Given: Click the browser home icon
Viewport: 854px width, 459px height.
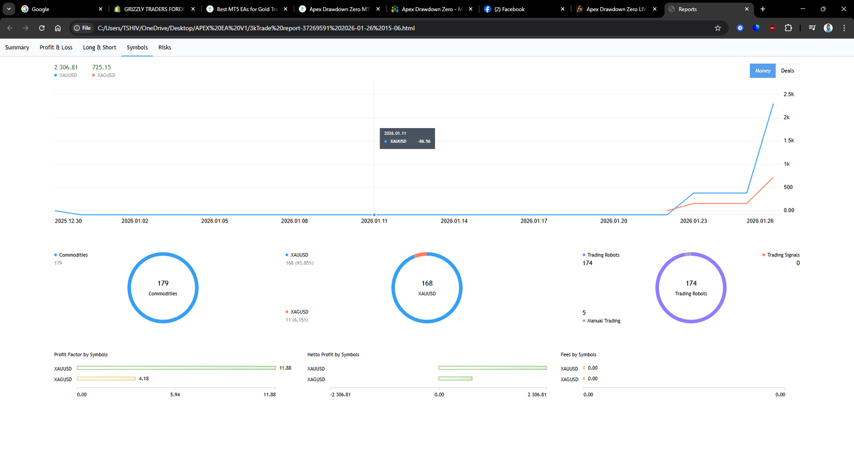Looking at the screenshot, I should 57,28.
